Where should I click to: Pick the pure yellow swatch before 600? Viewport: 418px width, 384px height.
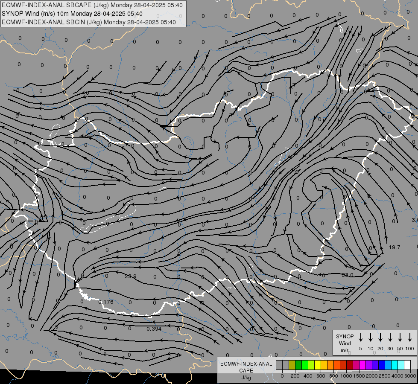click(x=318, y=365)
